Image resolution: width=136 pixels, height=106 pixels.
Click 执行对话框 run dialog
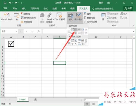click(90, 22)
